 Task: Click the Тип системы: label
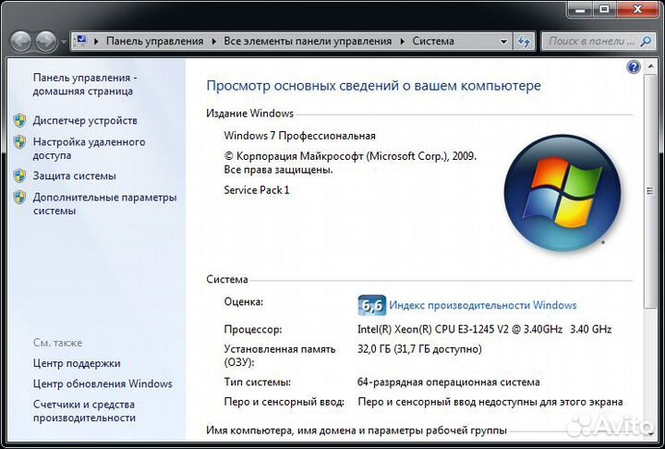point(257,382)
